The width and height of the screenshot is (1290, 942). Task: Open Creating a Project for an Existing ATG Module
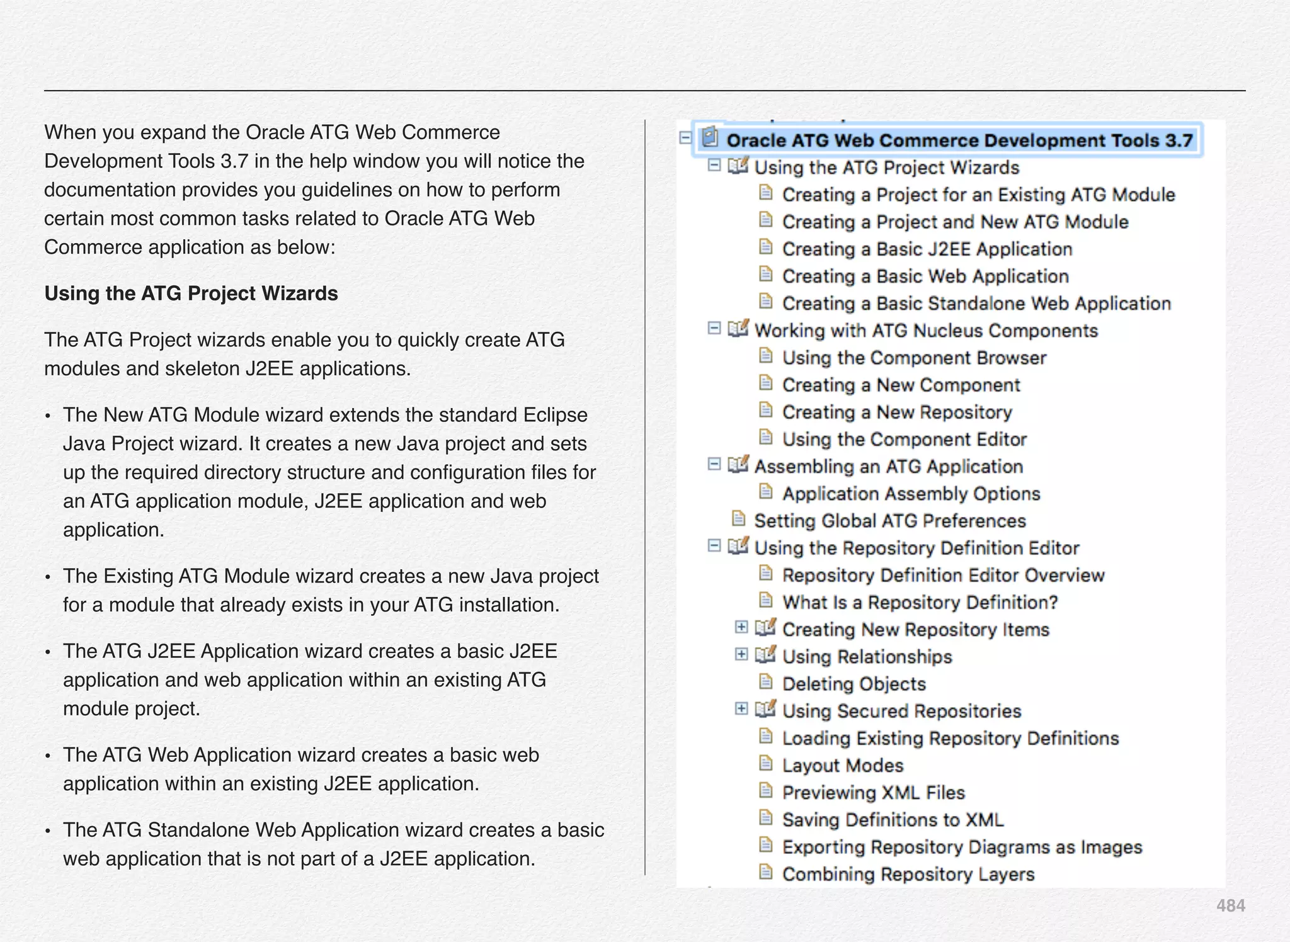(979, 195)
